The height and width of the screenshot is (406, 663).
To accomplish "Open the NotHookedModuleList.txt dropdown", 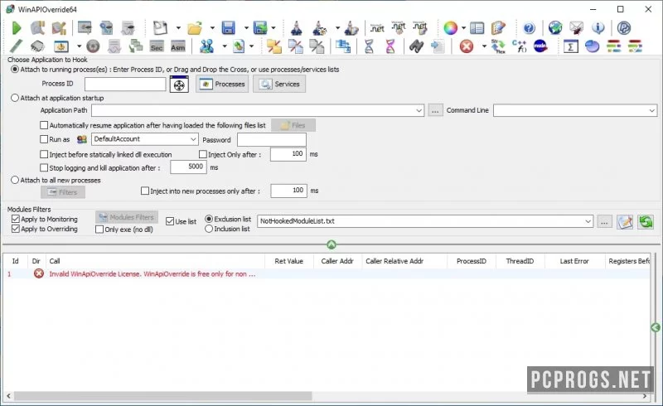I will click(588, 221).
